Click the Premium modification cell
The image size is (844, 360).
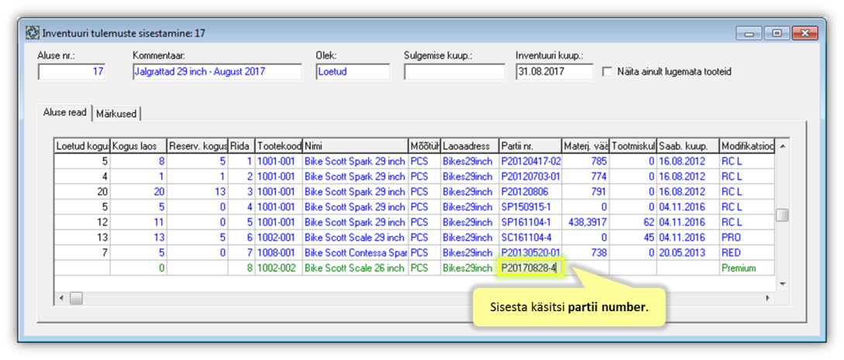(x=746, y=268)
